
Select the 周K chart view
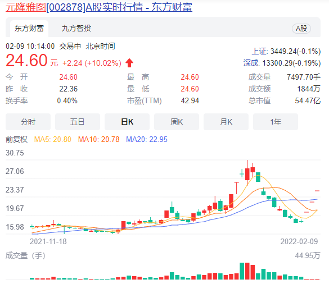tap(177, 122)
